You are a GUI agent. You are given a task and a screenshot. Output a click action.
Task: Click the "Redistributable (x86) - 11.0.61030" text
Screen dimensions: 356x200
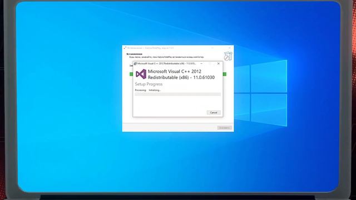click(x=181, y=77)
